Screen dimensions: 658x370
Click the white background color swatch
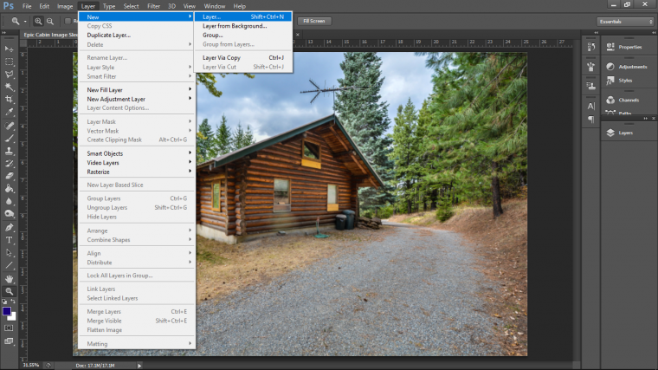pos(14,317)
